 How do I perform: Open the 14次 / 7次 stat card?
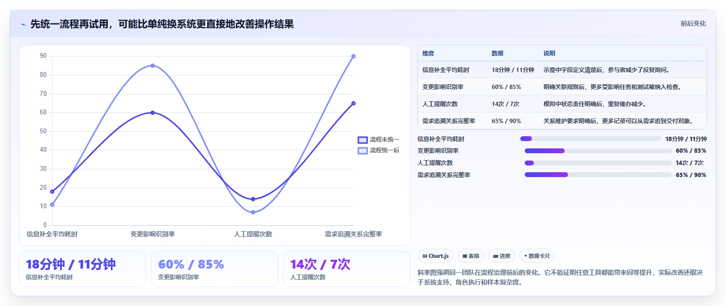pos(347,269)
